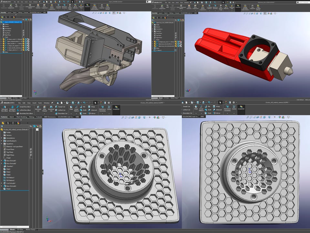
Task: Switch to the Mesh Modeling tab
Action: coord(22,117)
